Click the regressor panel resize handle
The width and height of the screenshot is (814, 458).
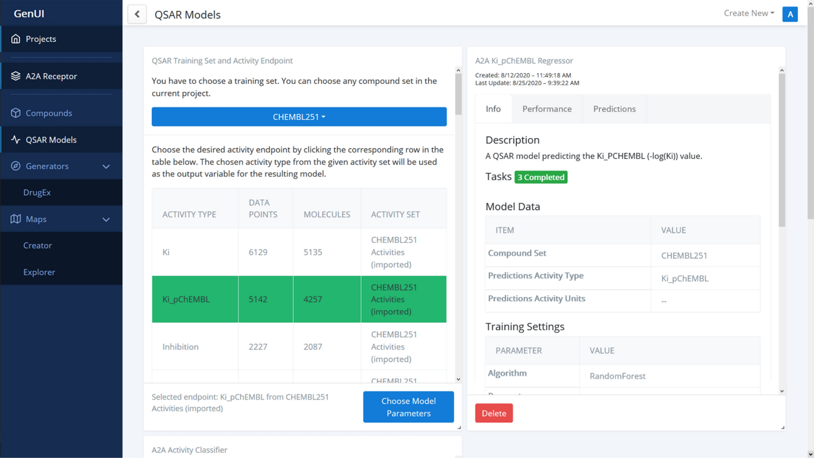[782, 427]
